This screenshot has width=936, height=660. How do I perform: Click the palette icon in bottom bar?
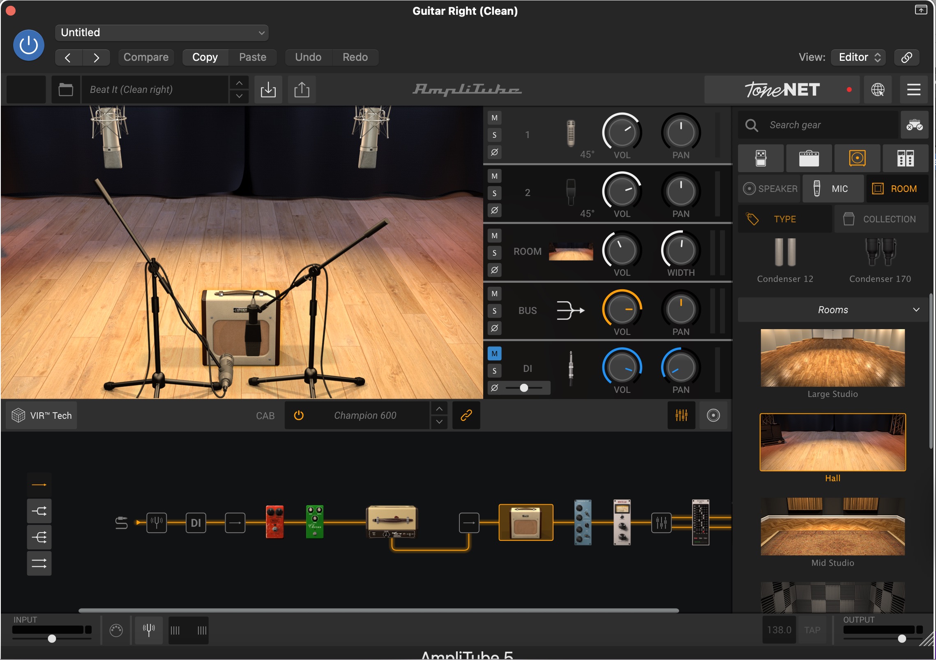coord(116,630)
